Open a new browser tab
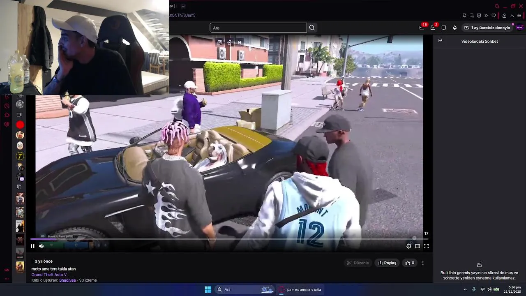This screenshot has width=526, height=296. pos(183,6)
